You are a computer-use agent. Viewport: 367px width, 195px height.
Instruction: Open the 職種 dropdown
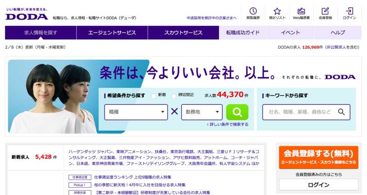(x=136, y=112)
